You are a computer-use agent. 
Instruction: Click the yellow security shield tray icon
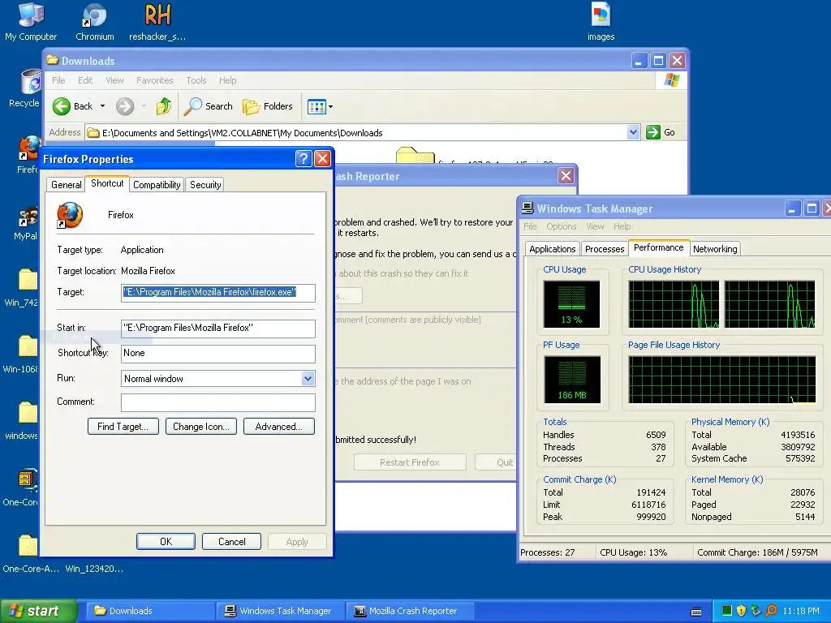click(x=742, y=611)
